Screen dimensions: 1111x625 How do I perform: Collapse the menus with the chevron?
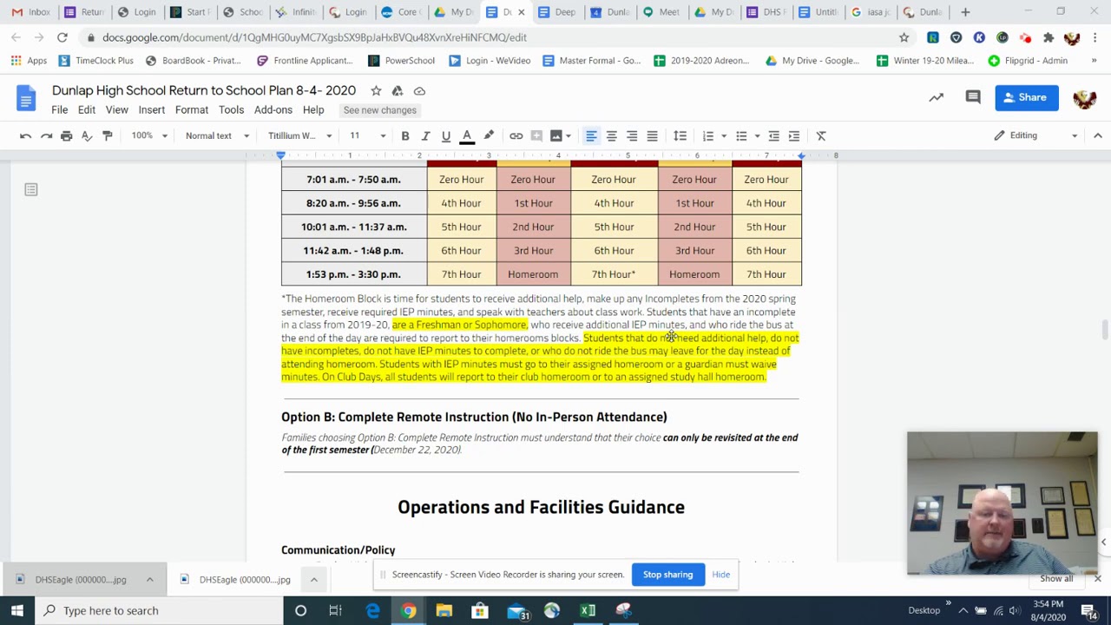click(x=1097, y=135)
